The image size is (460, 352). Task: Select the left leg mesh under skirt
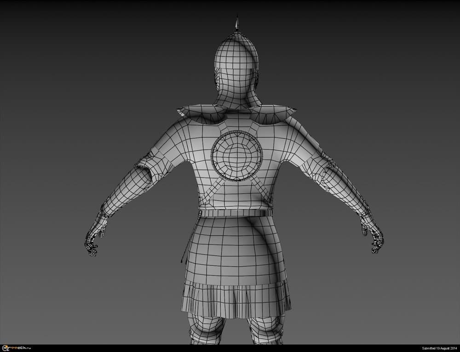(x=207, y=329)
